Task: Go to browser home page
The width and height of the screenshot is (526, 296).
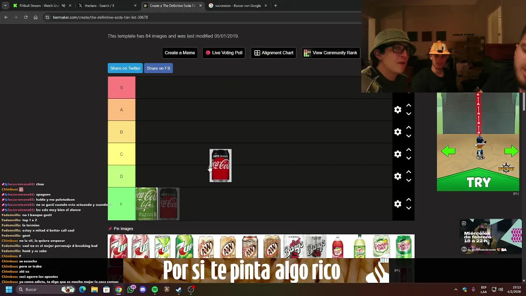Action: pyautogui.click(x=35, y=17)
